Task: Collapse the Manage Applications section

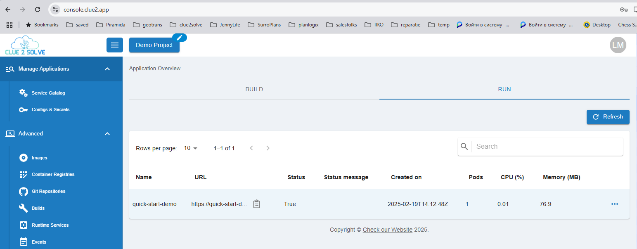Action: 107,69
